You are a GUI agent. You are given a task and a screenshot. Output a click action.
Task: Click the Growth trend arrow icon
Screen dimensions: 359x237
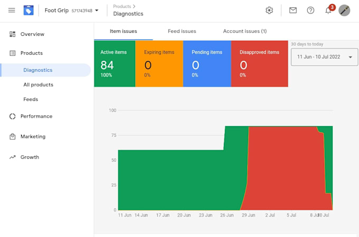point(13,157)
